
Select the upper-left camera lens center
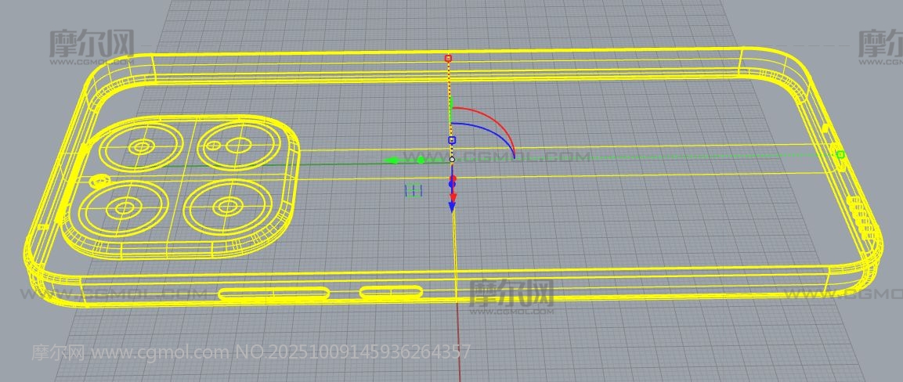point(142,146)
